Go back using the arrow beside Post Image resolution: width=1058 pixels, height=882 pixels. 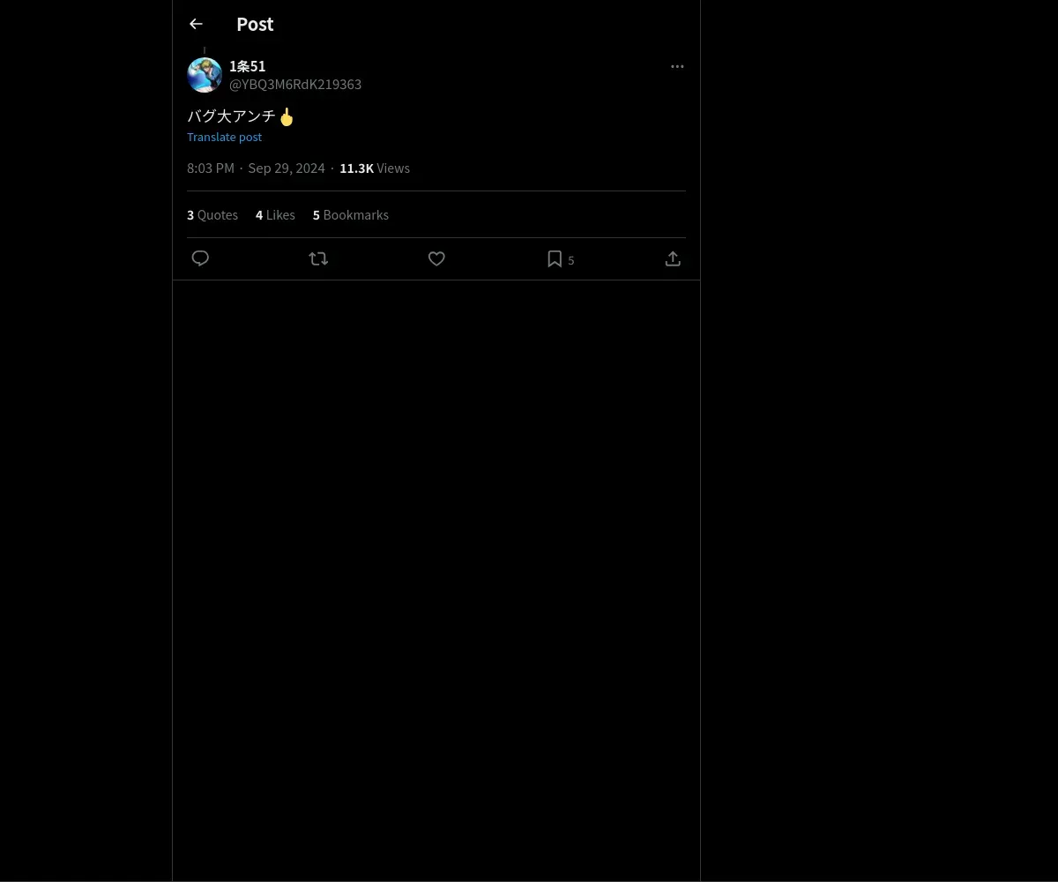[x=196, y=24]
